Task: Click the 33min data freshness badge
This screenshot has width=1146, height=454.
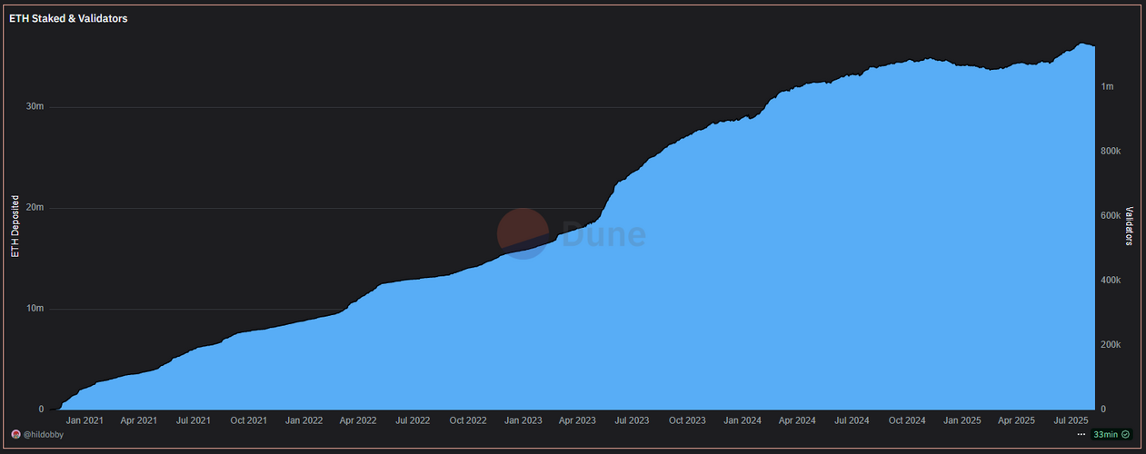Action: (1111, 435)
